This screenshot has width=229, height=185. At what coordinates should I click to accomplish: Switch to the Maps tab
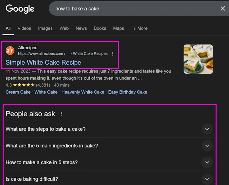click(118, 28)
